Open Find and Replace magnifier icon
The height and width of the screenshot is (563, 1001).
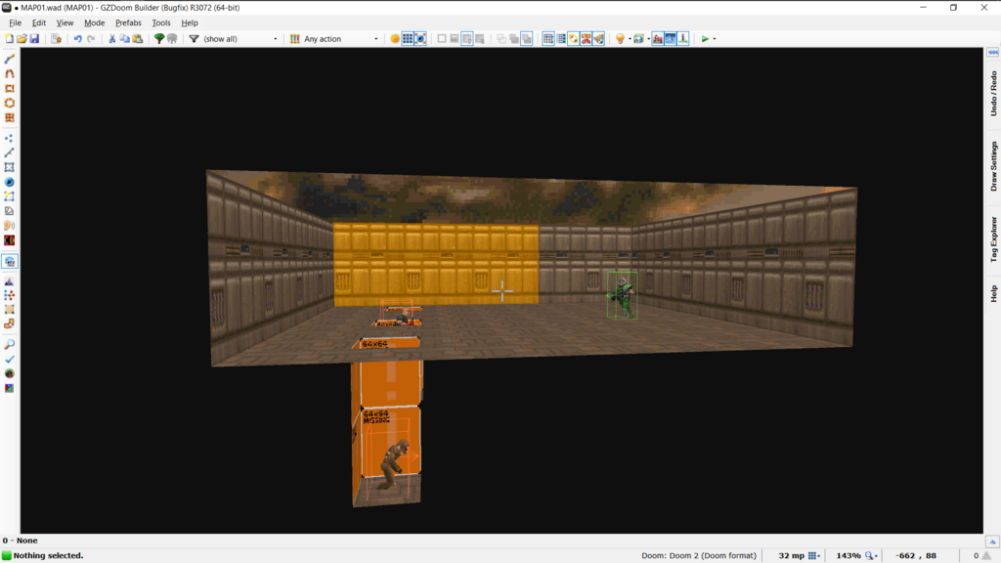pos(9,345)
